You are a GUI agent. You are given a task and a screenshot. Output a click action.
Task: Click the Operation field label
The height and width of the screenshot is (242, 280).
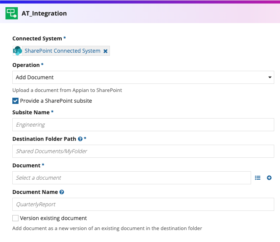(x=26, y=65)
